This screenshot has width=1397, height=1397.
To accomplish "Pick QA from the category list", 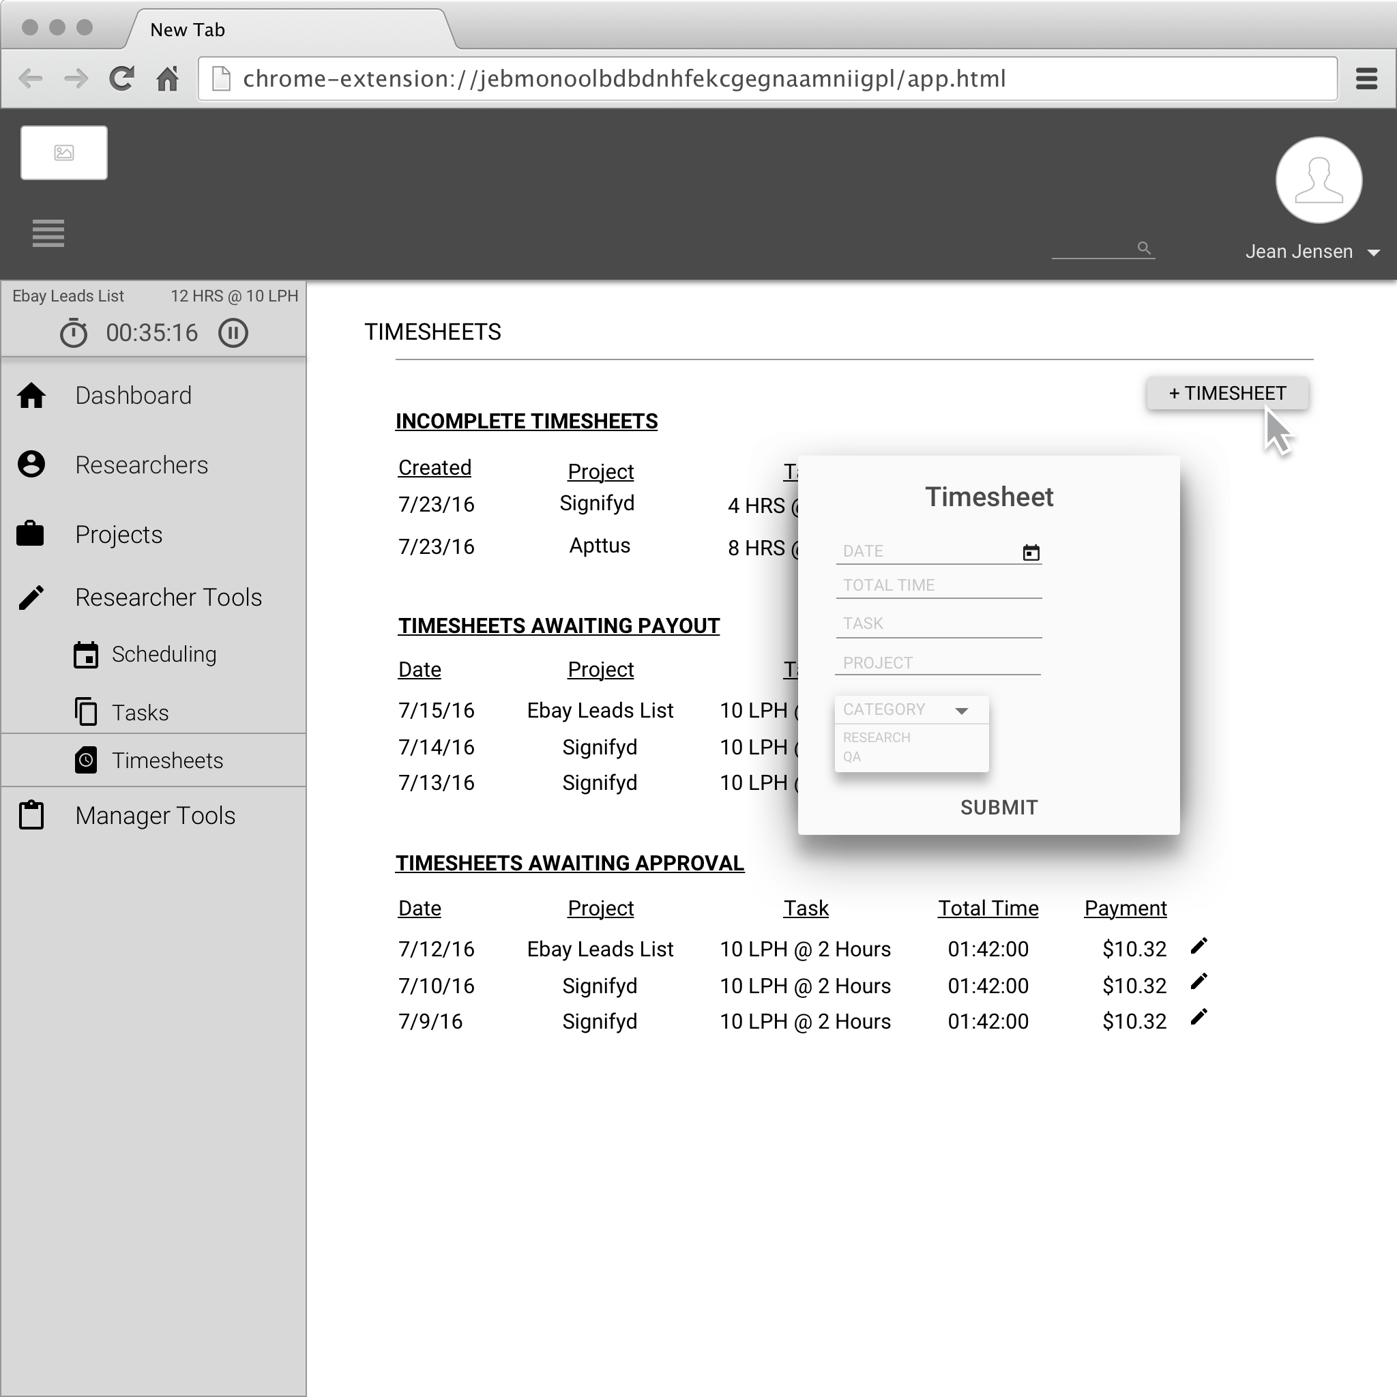I will (852, 757).
